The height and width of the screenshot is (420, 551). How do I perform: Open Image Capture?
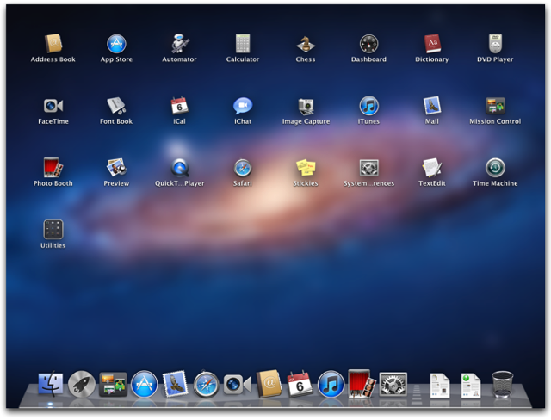pos(306,107)
